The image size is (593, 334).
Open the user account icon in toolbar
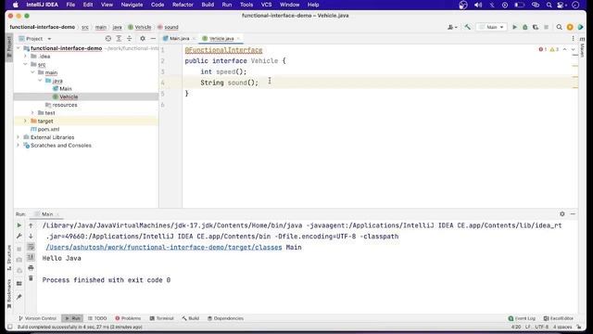coord(452,27)
